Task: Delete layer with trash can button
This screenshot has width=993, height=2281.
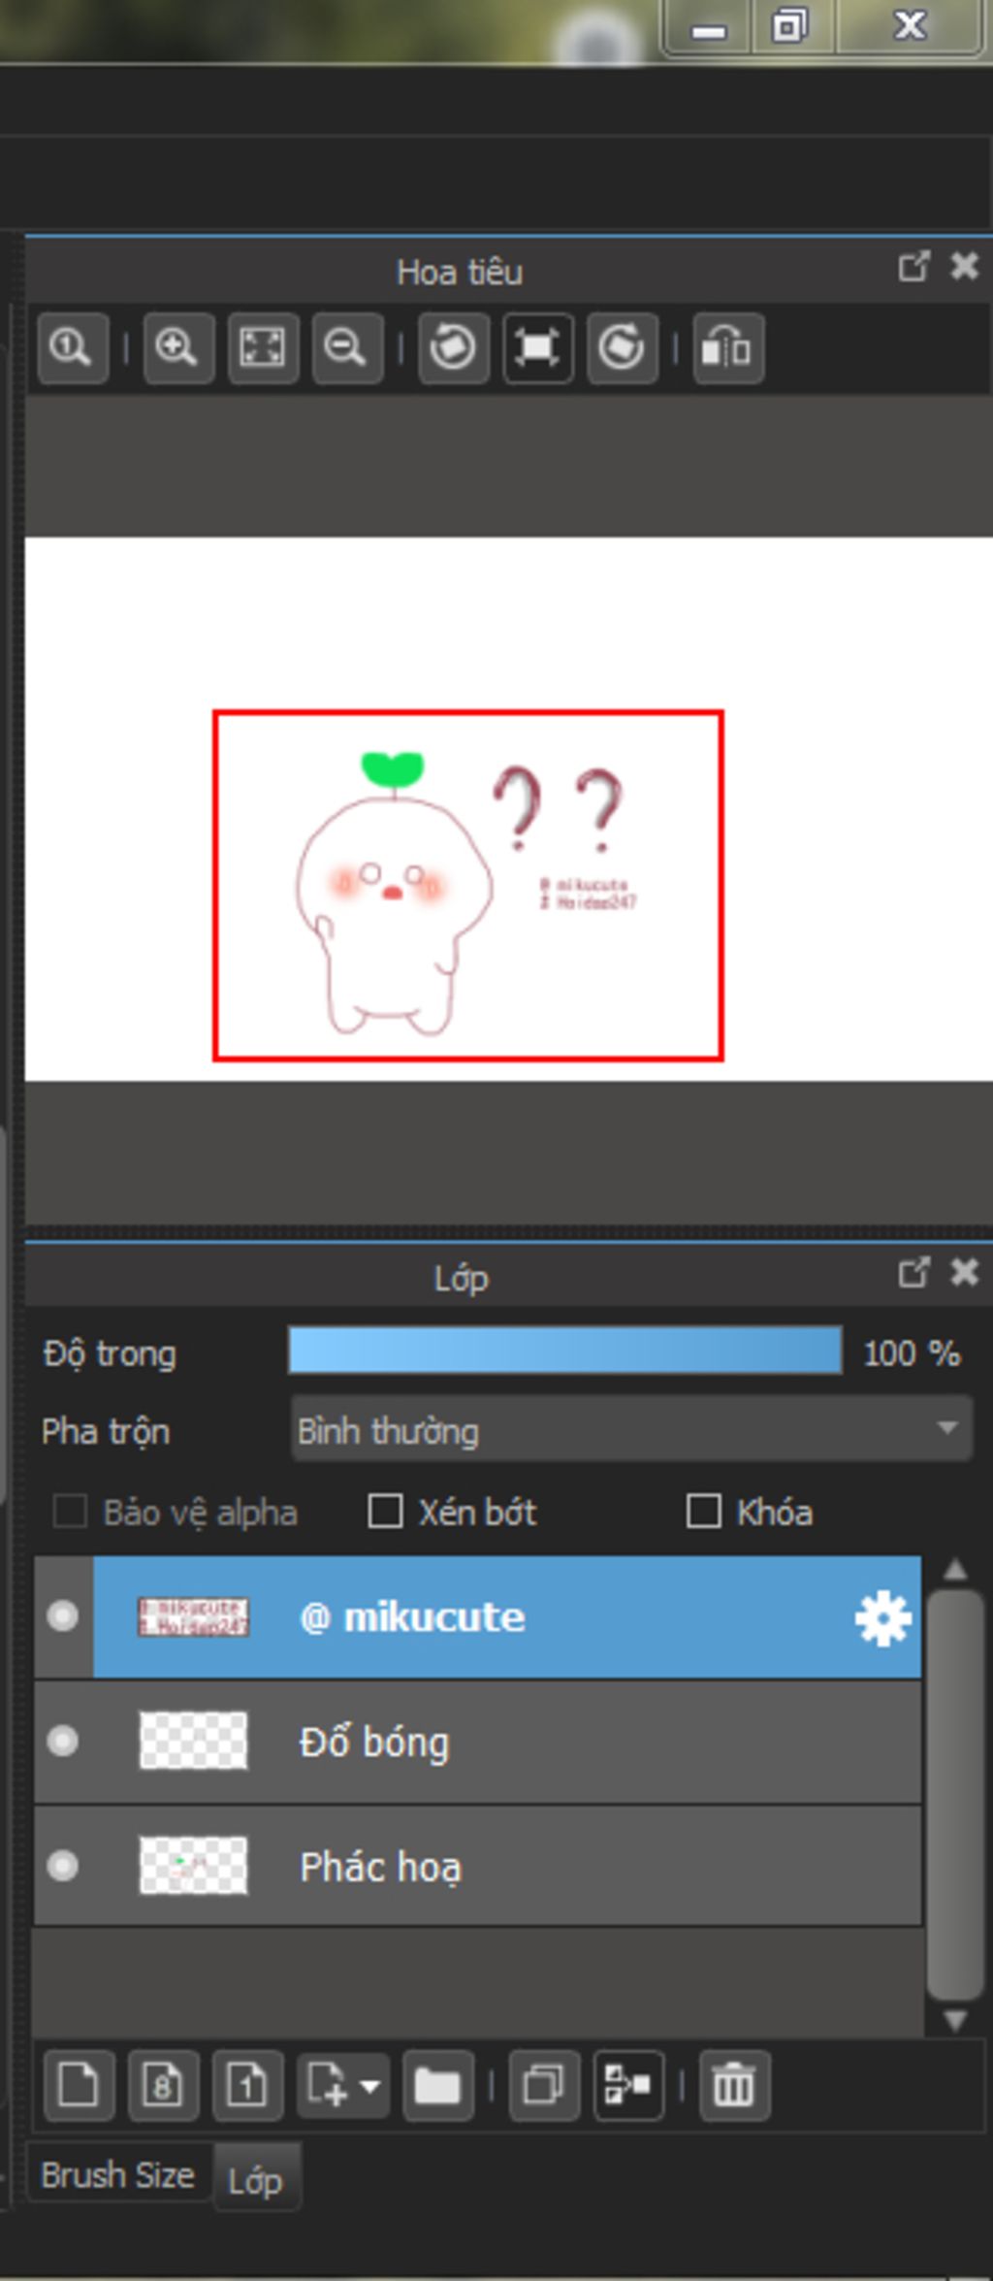Action: pyautogui.click(x=734, y=2085)
